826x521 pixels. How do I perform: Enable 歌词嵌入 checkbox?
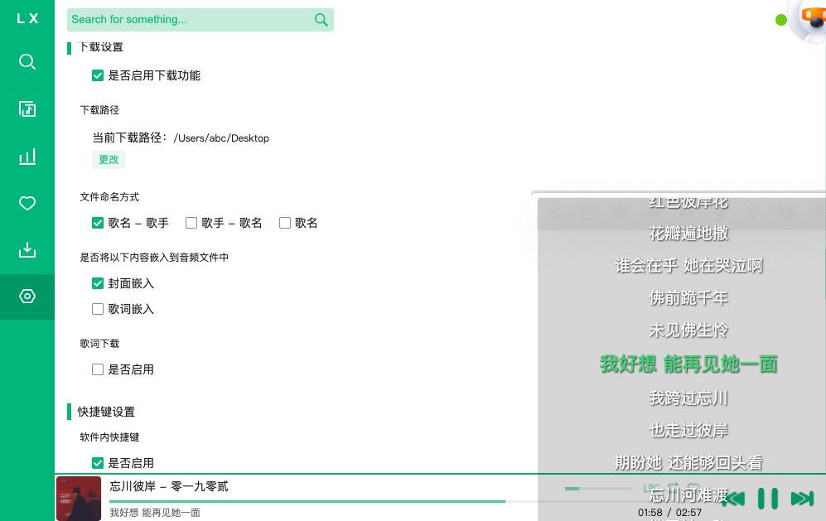pos(98,309)
